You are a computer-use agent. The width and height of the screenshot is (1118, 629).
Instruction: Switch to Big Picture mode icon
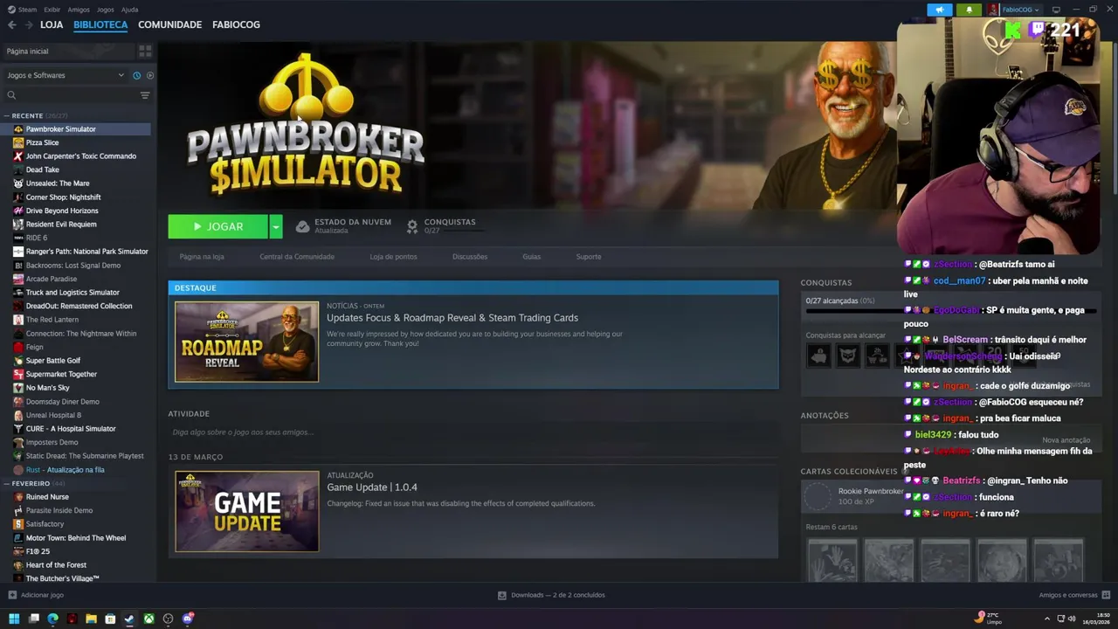click(x=1056, y=10)
